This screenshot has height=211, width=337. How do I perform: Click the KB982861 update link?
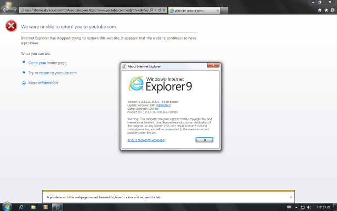pyautogui.click(x=164, y=105)
